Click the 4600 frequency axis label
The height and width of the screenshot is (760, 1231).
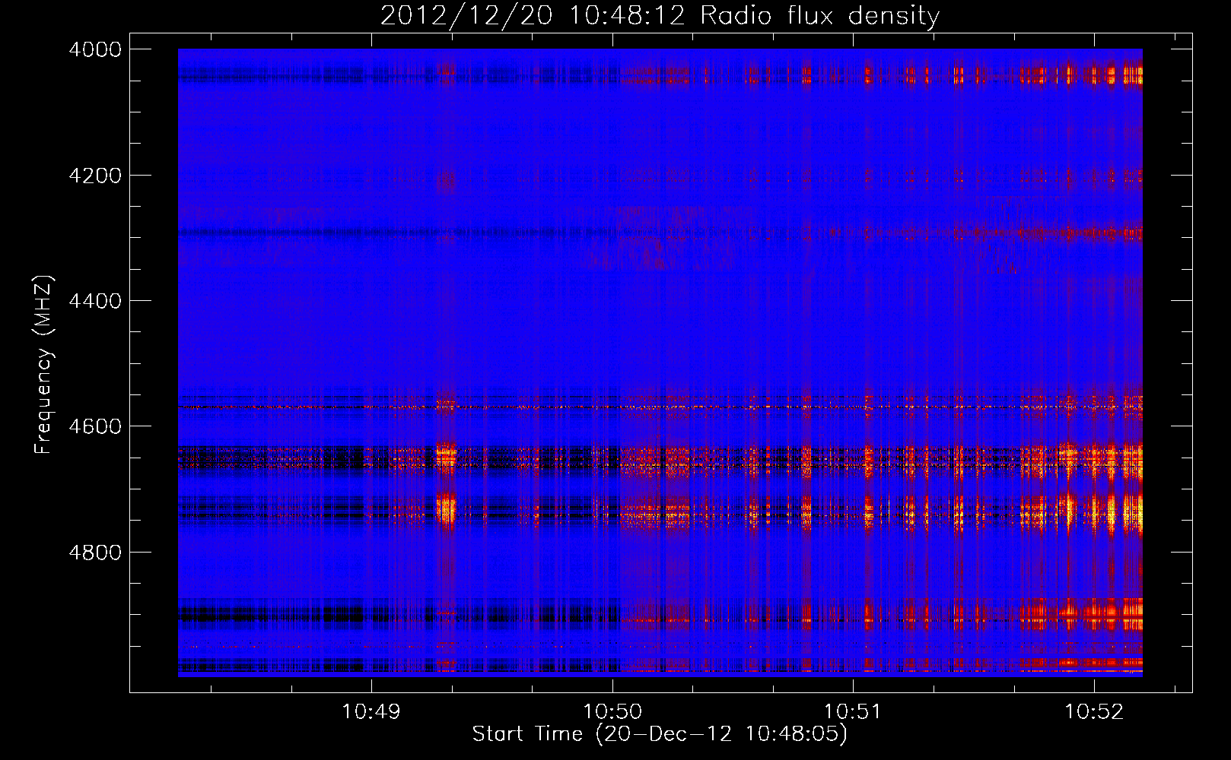(95, 426)
